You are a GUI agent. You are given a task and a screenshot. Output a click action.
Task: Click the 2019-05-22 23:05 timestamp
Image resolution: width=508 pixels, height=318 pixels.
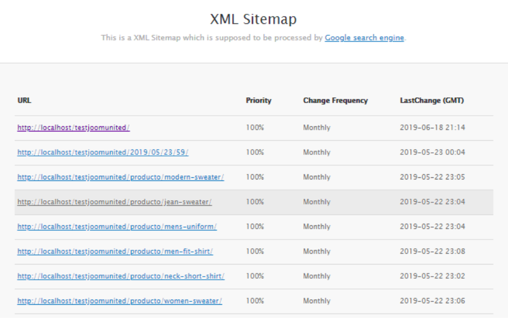click(x=432, y=177)
